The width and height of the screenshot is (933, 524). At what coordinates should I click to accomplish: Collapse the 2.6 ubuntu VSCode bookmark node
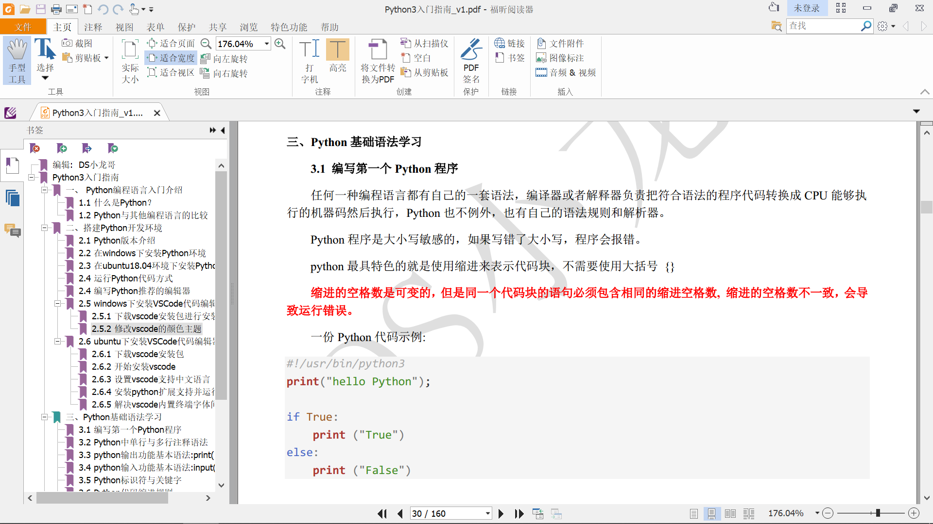57,341
